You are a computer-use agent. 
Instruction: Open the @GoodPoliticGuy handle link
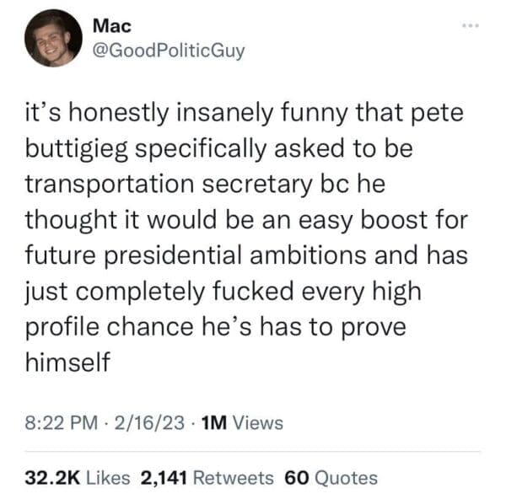click(x=169, y=51)
